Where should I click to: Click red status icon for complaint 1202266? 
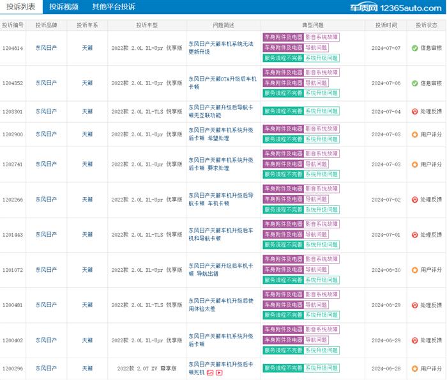[415, 200]
